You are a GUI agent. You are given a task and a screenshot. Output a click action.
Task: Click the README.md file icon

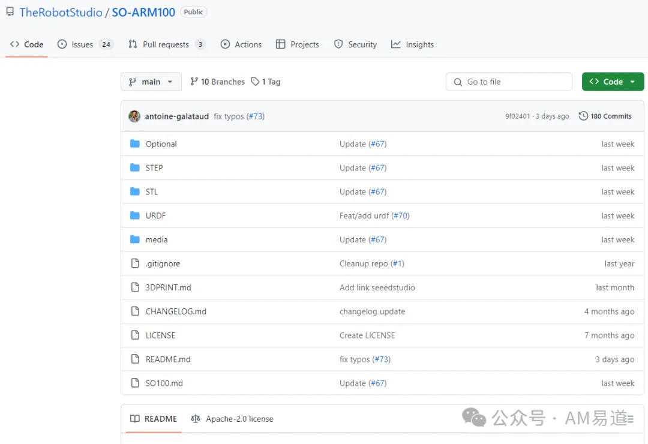coord(135,359)
